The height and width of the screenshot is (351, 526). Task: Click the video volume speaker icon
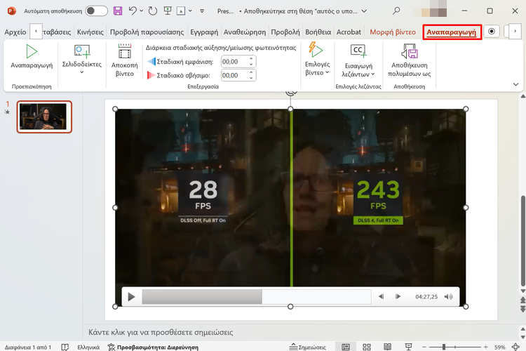449,296
